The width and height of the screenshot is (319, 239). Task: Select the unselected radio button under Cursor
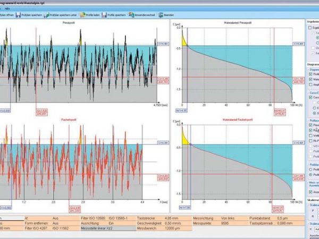pyautogui.click(x=315, y=108)
